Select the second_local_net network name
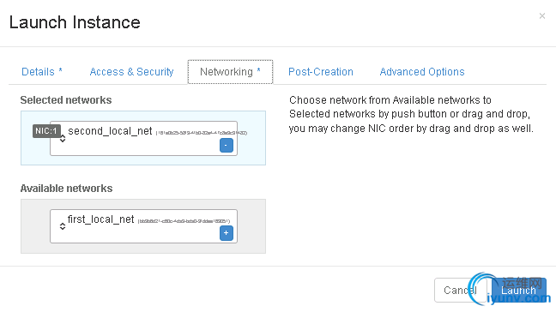 (x=110, y=131)
